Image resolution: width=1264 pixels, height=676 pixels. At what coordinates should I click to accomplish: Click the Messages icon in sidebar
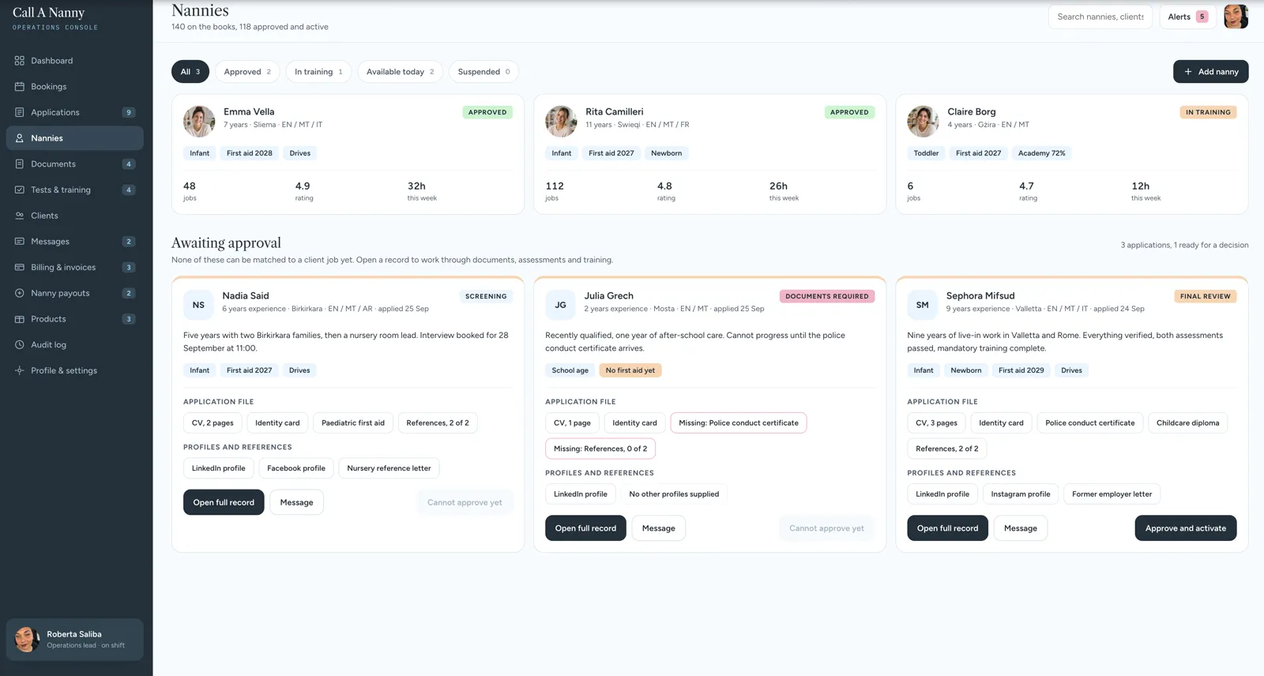pos(20,242)
